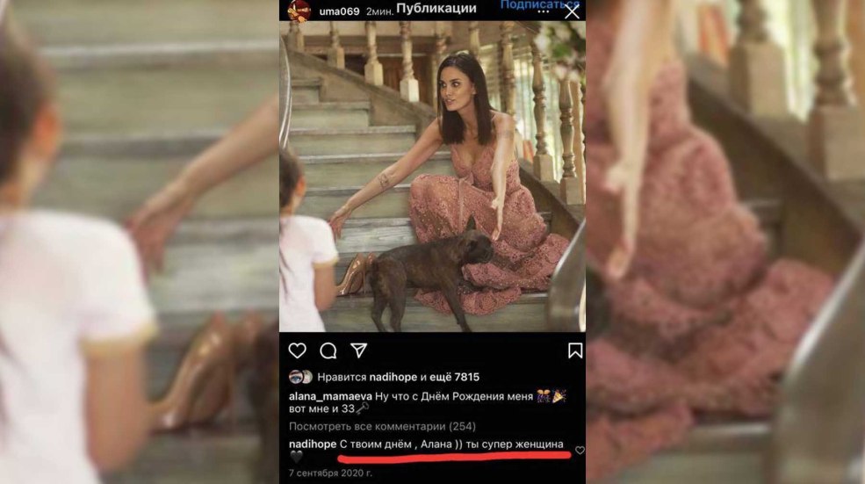Close the post with X icon
The width and height of the screenshot is (865, 484).
pyautogui.click(x=572, y=11)
